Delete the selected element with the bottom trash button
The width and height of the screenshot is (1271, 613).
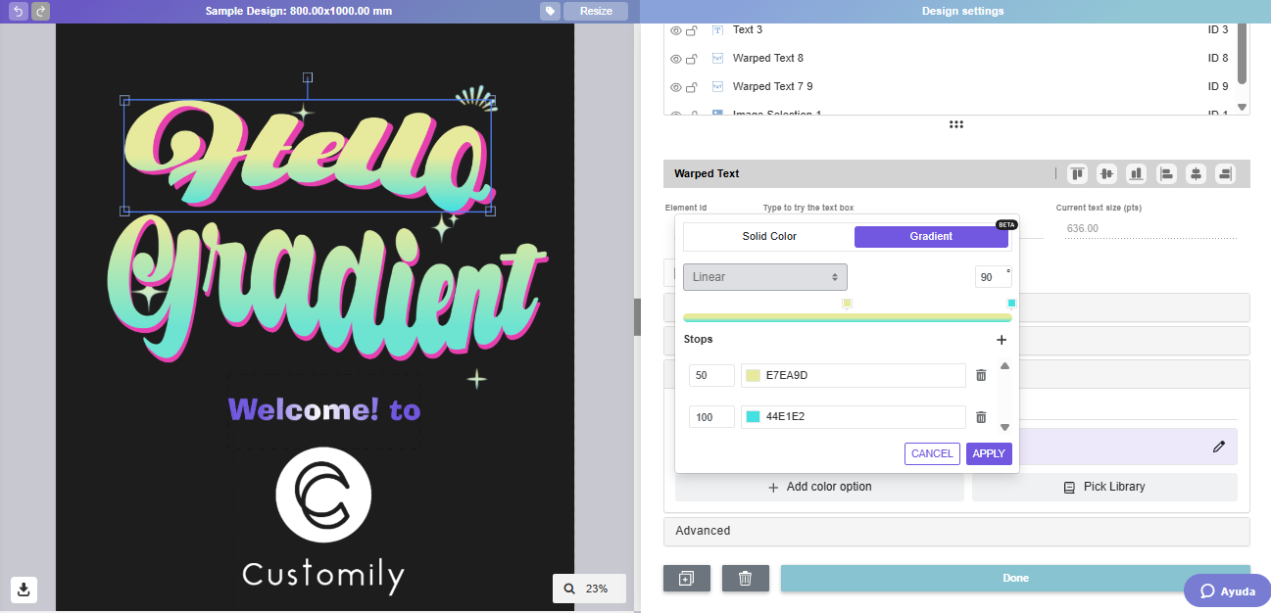tap(746, 579)
